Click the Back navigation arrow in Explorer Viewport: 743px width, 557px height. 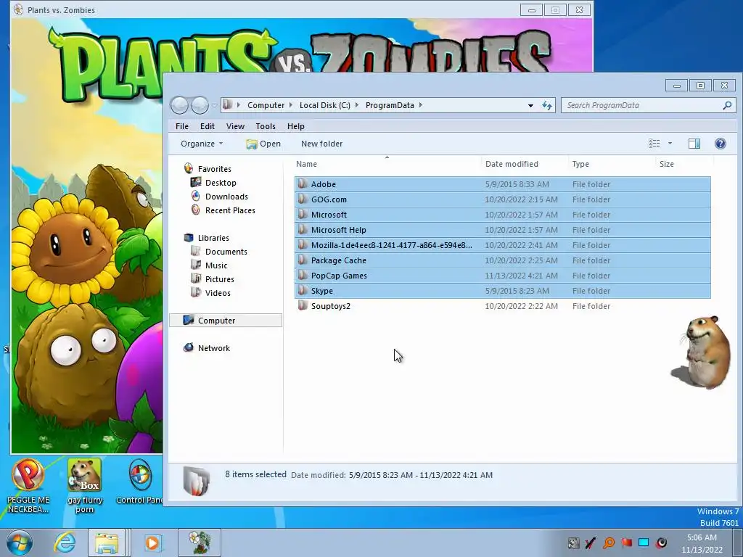180,105
